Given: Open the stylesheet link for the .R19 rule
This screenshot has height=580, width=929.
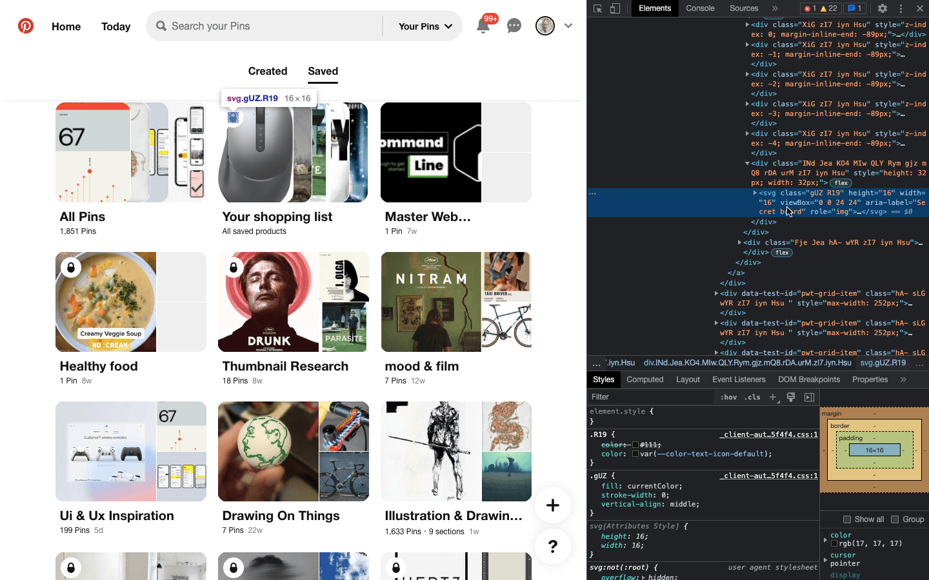Looking at the screenshot, I should pos(769,434).
